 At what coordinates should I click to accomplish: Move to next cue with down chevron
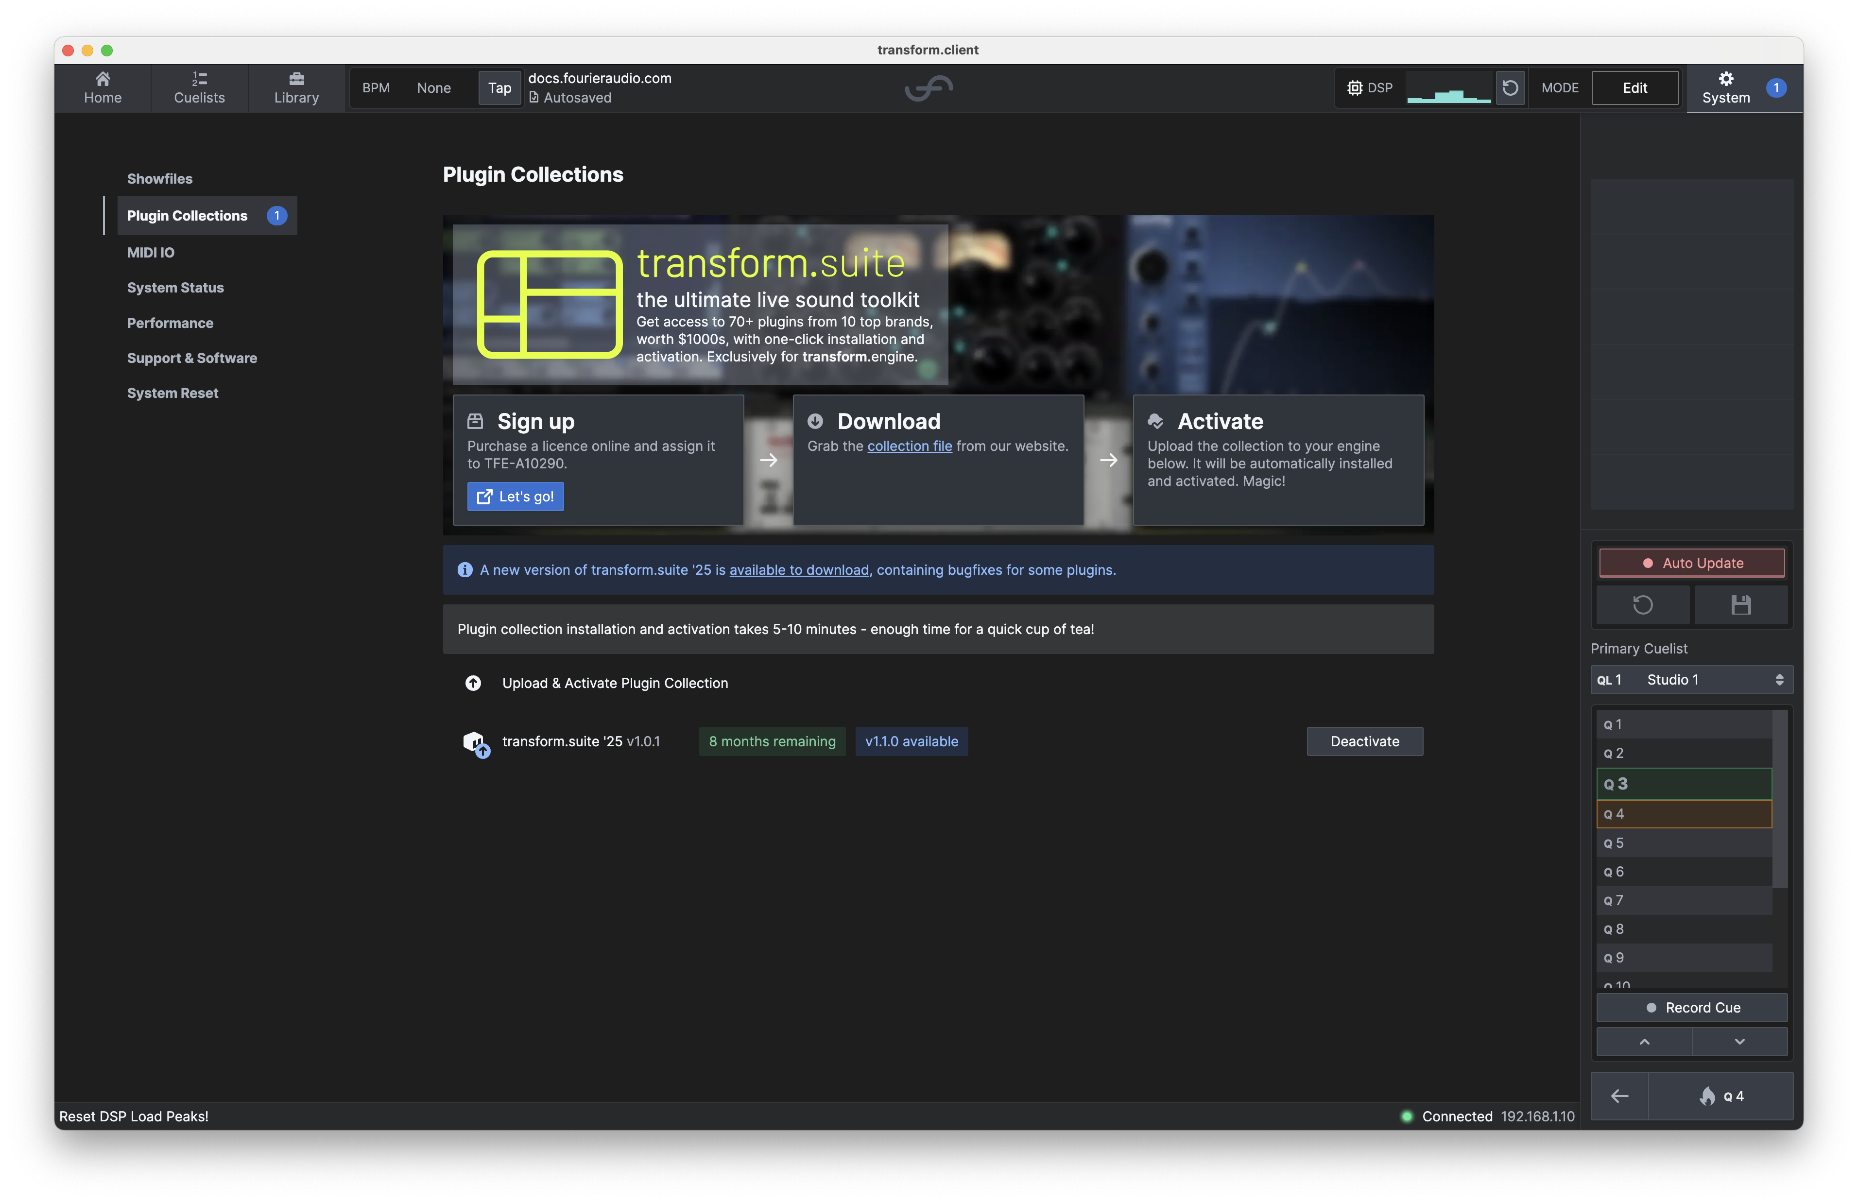(x=1739, y=1042)
